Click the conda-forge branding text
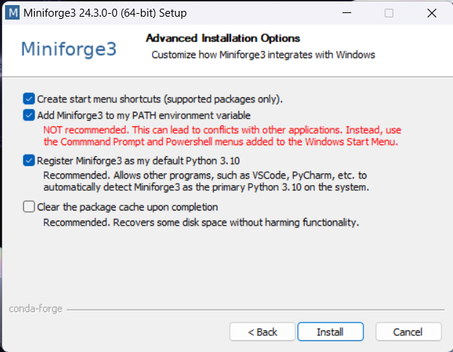The width and height of the screenshot is (453, 352). 36,308
